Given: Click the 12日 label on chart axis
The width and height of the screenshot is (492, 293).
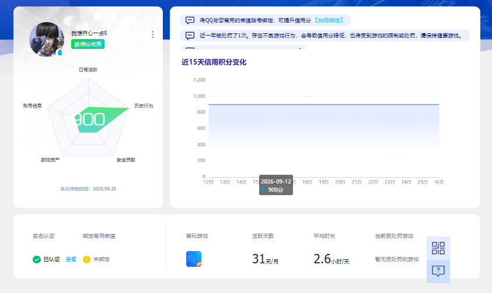Looking at the screenshot, I should click(x=208, y=182).
